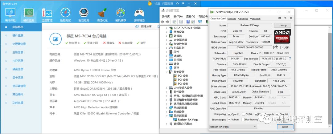
Task: Click the help question-mark icon in Device Manager toolbar
Action: point(188,22)
